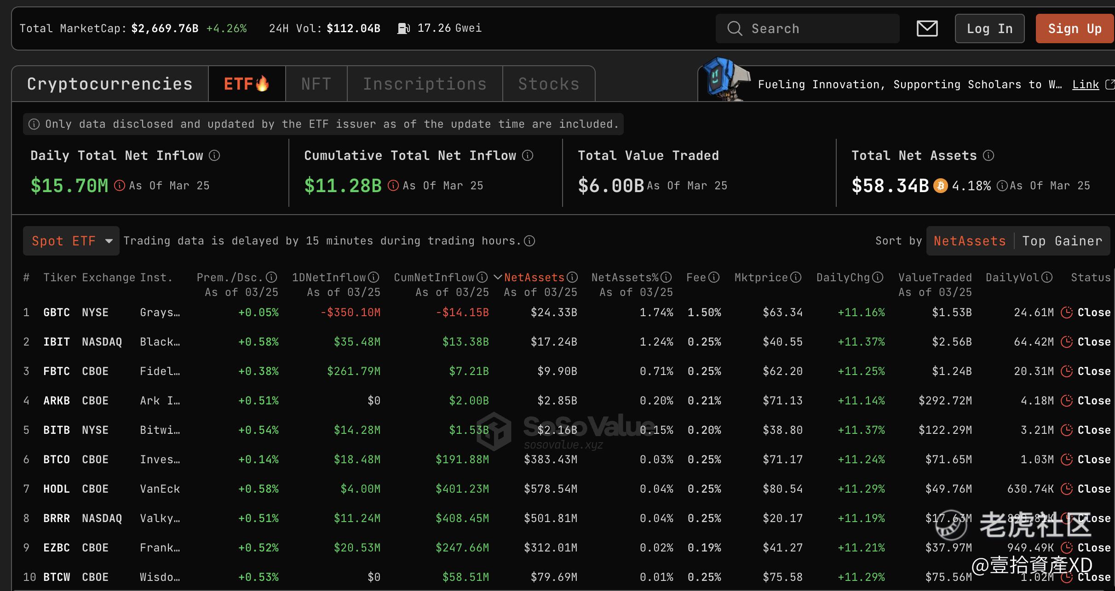Image resolution: width=1115 pixels, height=591 pixels.
Task: Switch to the Cryptocurrencies tab
Action: [109, 84]
